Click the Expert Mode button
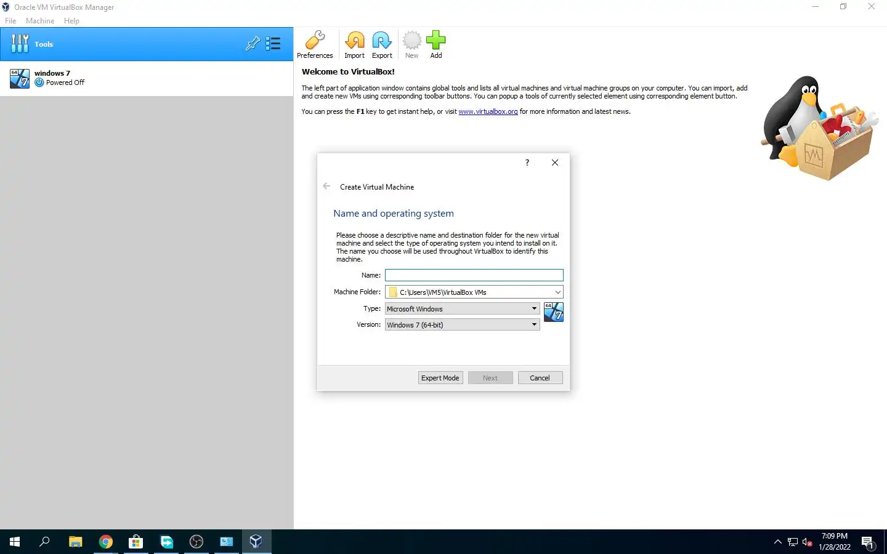The height and width of the screenshot is (554, 887). point(440,378)
